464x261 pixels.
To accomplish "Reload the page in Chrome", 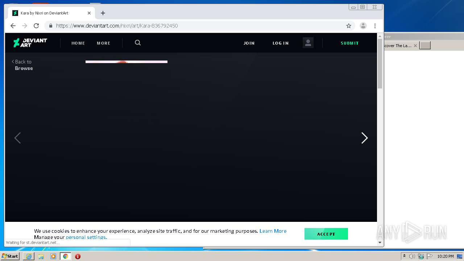I will [36, 26].
